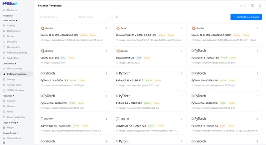Refresh the instance templates list
Image resolution: width=266 pixels, height=145 pixels.
(117, 17)
